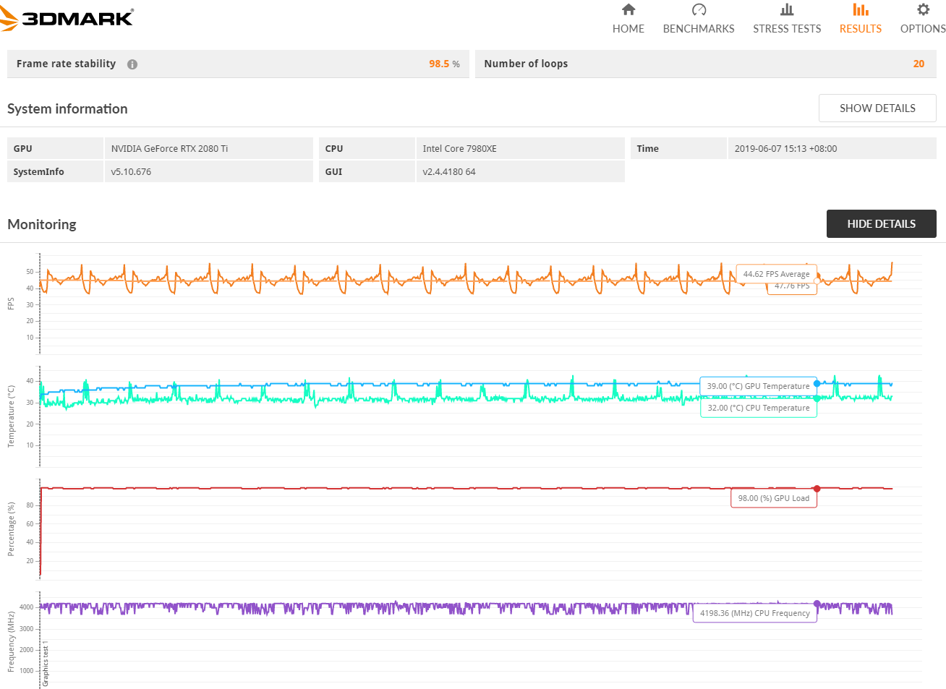This screenshot has height=689, width=946.
Task: Click the loops count 20
Action: pyautogui.click(x=919, y=64)
